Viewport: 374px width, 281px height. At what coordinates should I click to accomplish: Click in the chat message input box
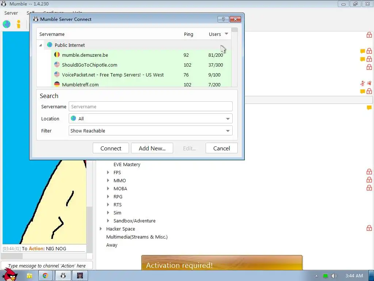pos(47,266)
